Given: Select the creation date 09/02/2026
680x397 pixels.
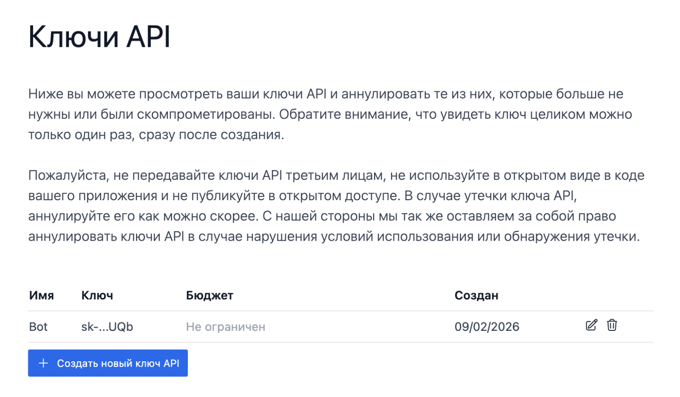Looking at the screenshot, I should click(x=487, y=326).
